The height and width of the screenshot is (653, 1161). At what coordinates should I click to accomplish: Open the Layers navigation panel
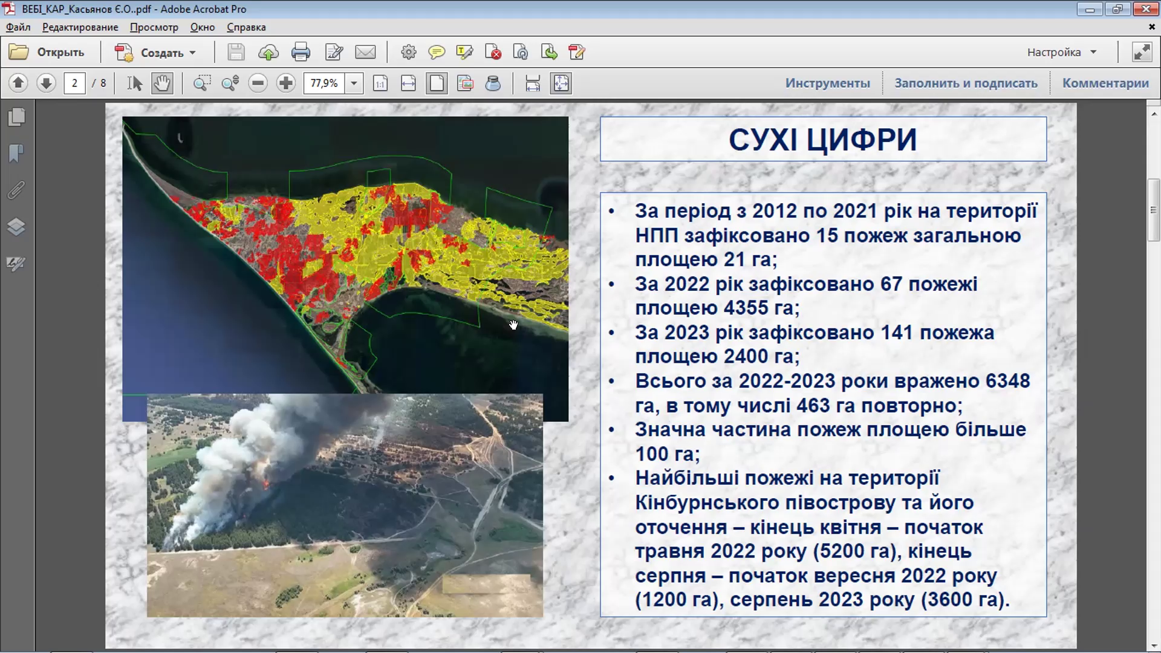tap(16, 227)
